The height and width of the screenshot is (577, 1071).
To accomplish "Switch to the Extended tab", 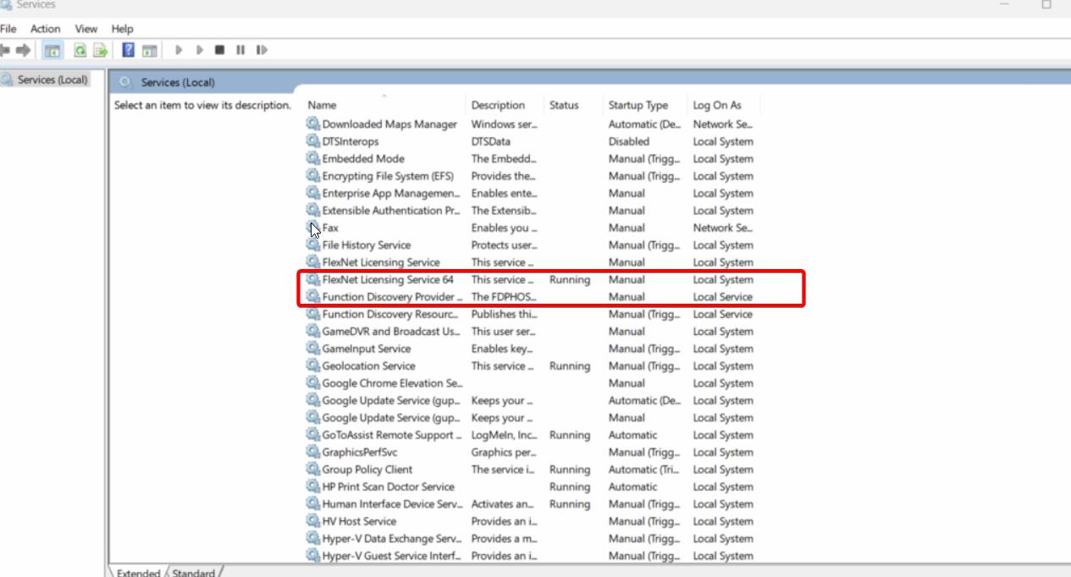I will [x=138, y=573].
